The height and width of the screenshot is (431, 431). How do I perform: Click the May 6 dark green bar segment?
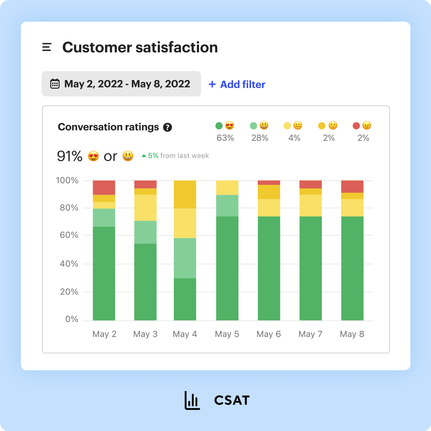click(x=269, y=268)
